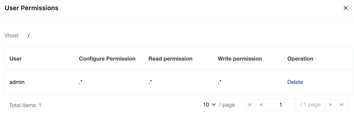The image size is (354, 115).
Task: Jump to the last page
Action: point(342,105)
